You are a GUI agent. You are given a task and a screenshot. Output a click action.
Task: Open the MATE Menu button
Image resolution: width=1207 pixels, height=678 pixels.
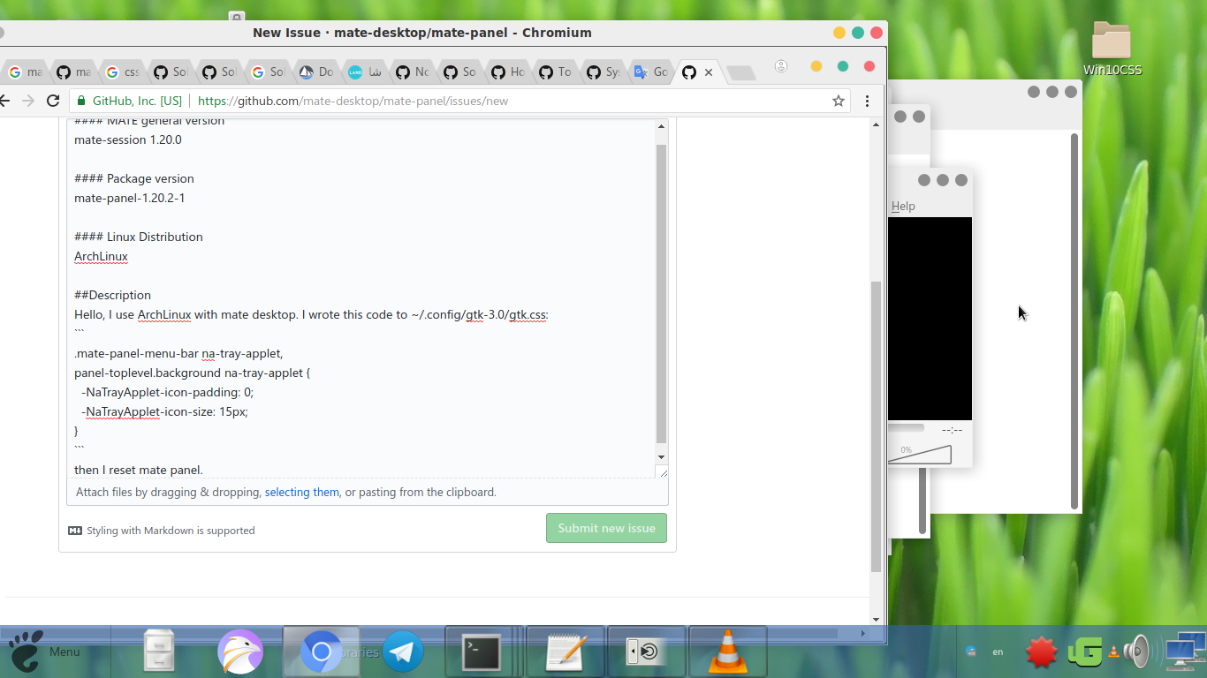pyautogui.click(x=45, y=652)
